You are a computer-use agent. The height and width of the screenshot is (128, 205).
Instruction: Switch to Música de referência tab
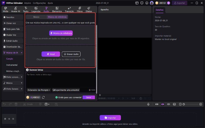click(x=57, y=17)
